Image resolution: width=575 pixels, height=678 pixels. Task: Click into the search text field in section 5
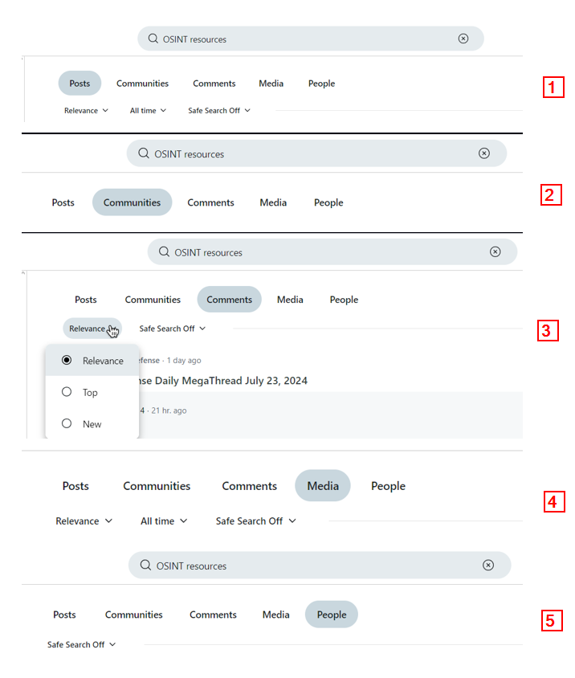[x=313, y=565]
